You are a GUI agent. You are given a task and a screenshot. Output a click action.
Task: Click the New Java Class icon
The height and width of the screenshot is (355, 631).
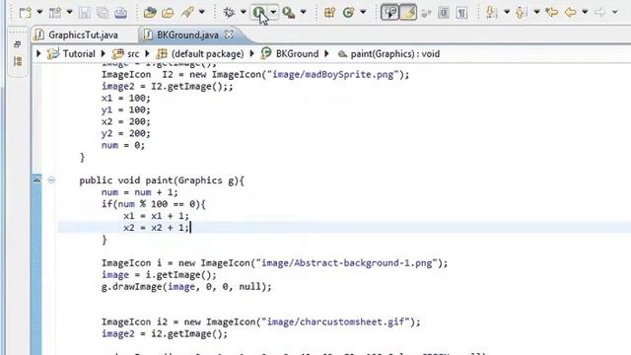pos(348,13)
